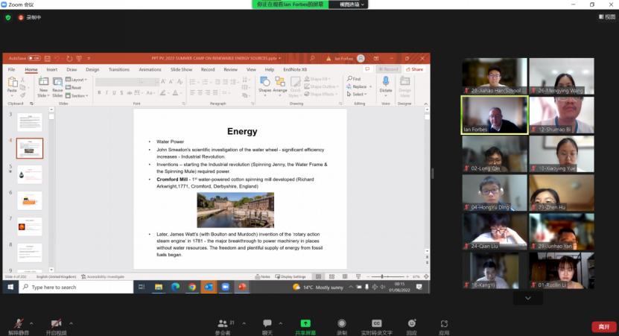Click the Zoom record icon
The image size is (619, 336).
point(342,323)
